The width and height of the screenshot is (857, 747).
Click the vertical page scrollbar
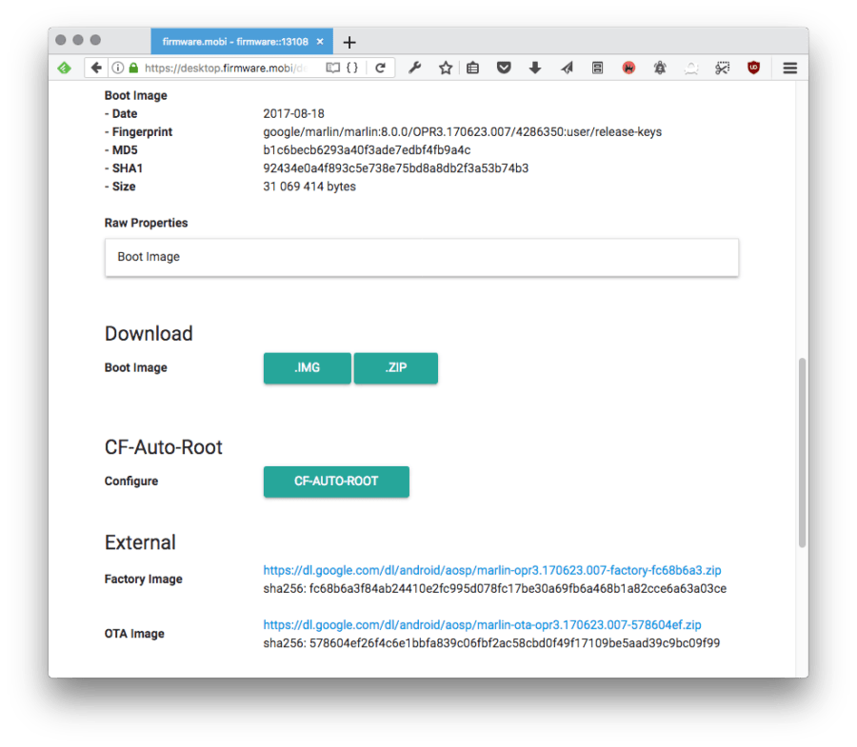(x=802, y=452)
